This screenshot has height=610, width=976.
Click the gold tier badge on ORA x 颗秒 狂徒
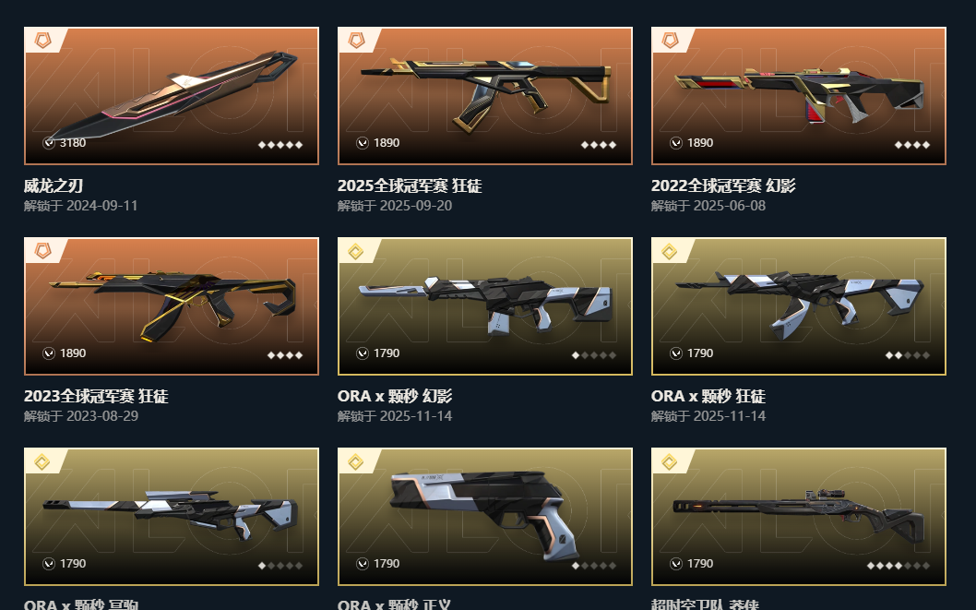670,251
